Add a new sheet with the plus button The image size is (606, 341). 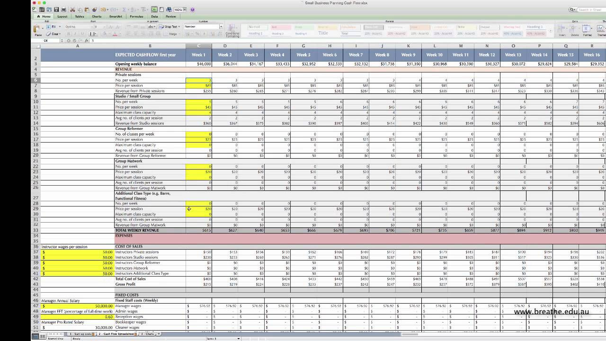[158, 334]
